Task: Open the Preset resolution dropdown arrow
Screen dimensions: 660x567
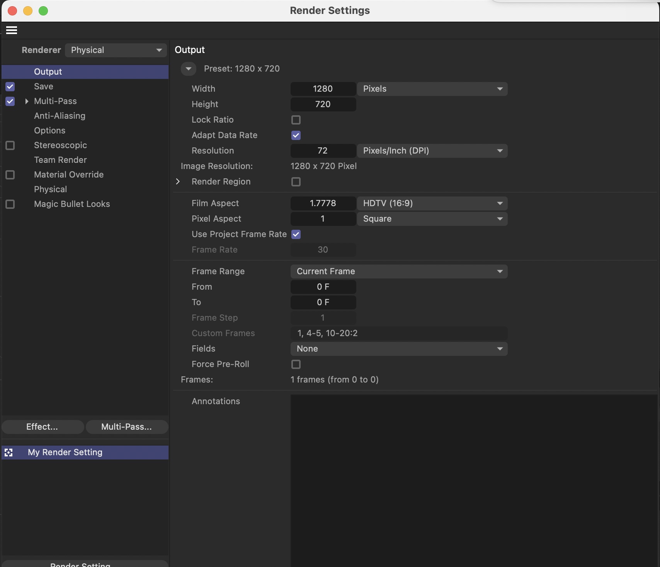Action: pos(189,69)
